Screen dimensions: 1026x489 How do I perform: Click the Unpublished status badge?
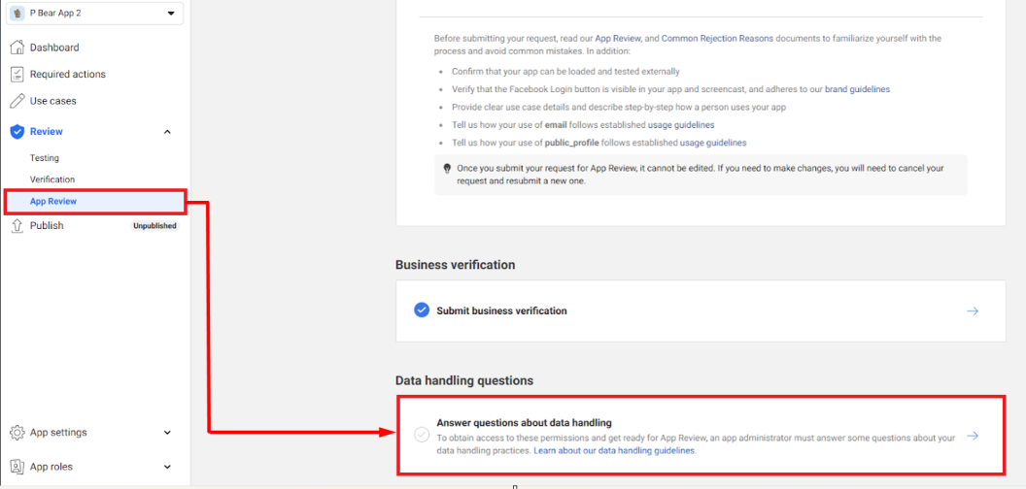tap(154, 226)
